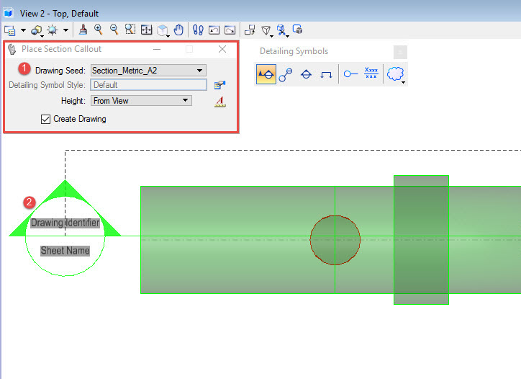Choose the Window Area zoom tool
This screenshot has height=379, width=521.
coord(130,30)
